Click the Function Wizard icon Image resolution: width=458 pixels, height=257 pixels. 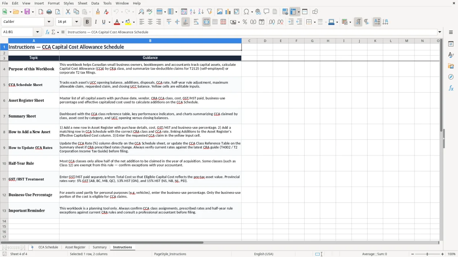48,32
